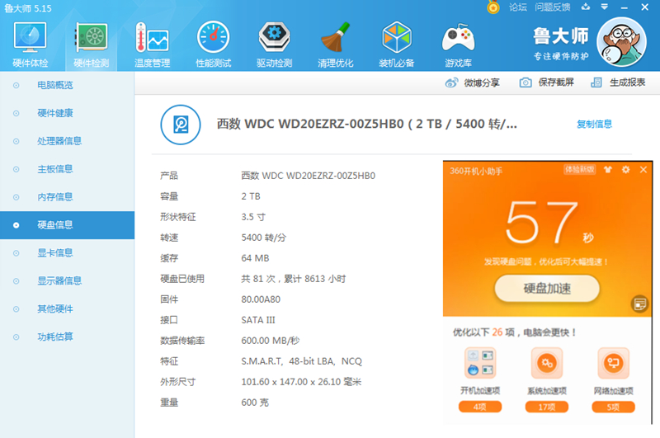Open 论坛 forum link

(518, 7)
